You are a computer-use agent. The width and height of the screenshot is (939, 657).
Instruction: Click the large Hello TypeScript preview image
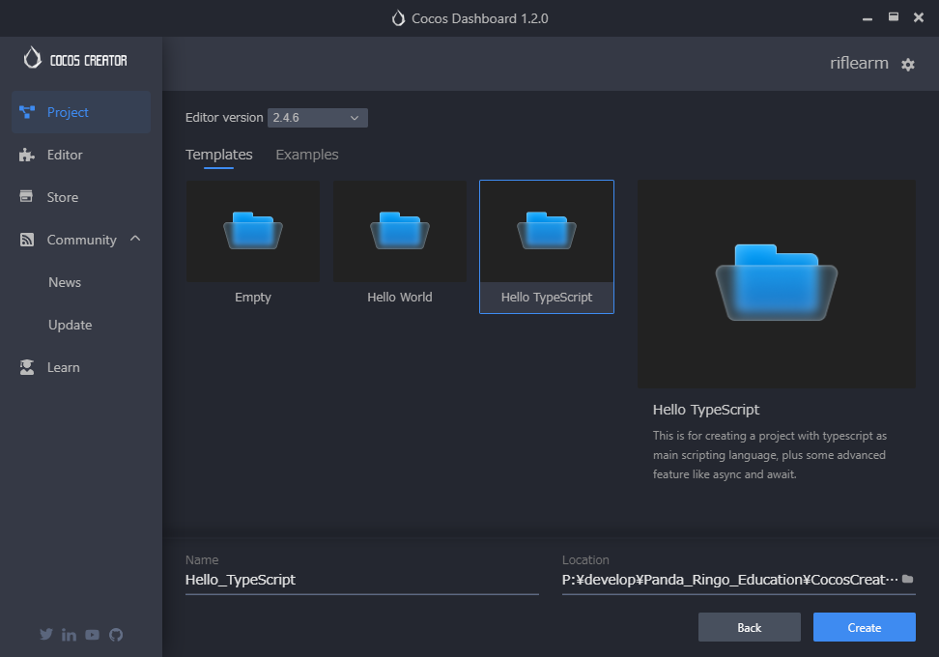777,284
